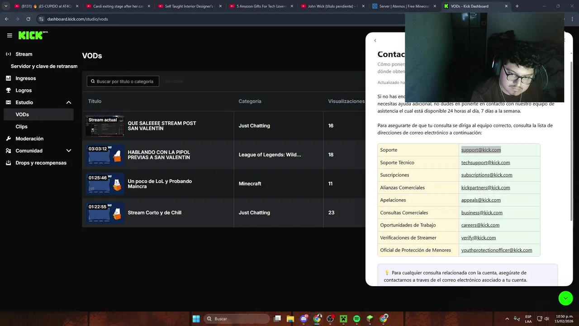Open subscriptions@kick.com email link
579x326 pixels.
487,175
